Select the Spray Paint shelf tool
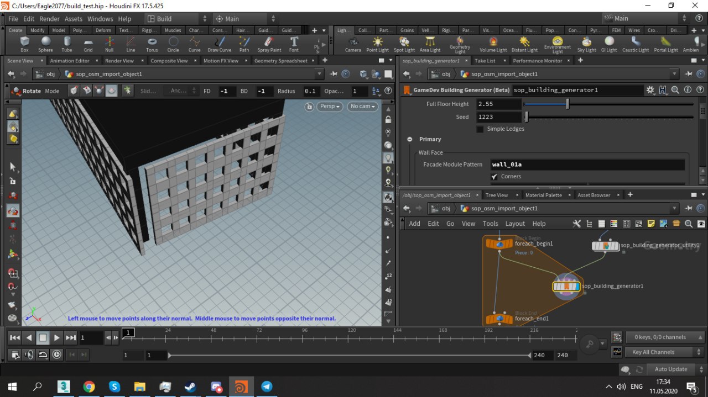 pos(269,44)
